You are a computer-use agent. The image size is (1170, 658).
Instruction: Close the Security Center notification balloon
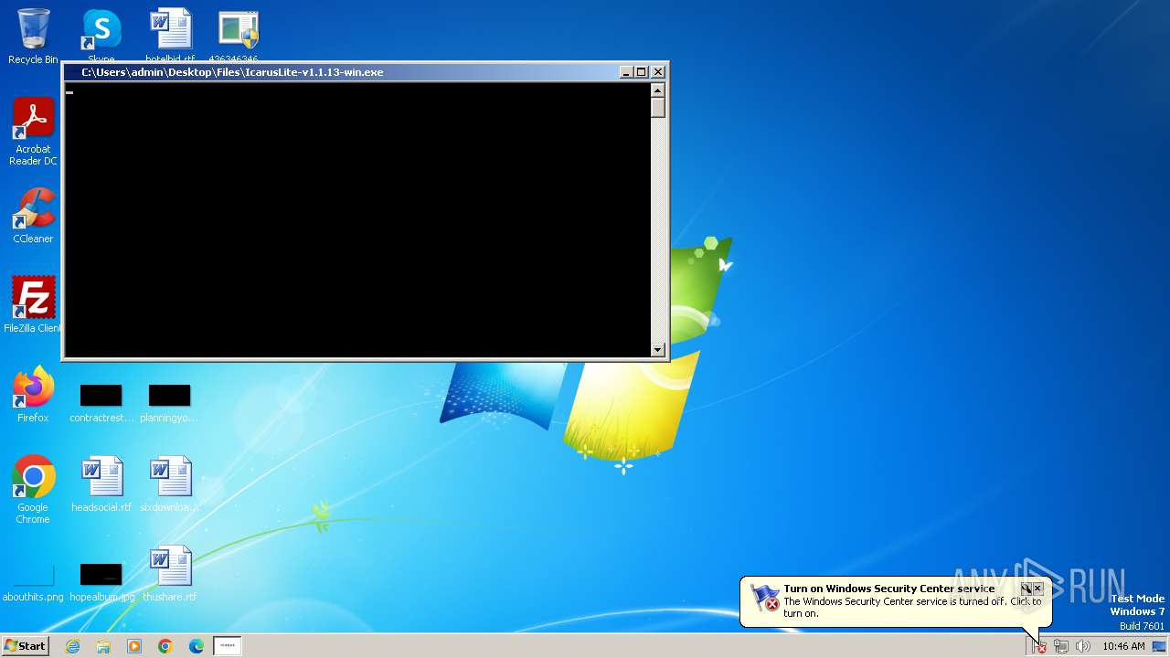[x=1037, y=589]
